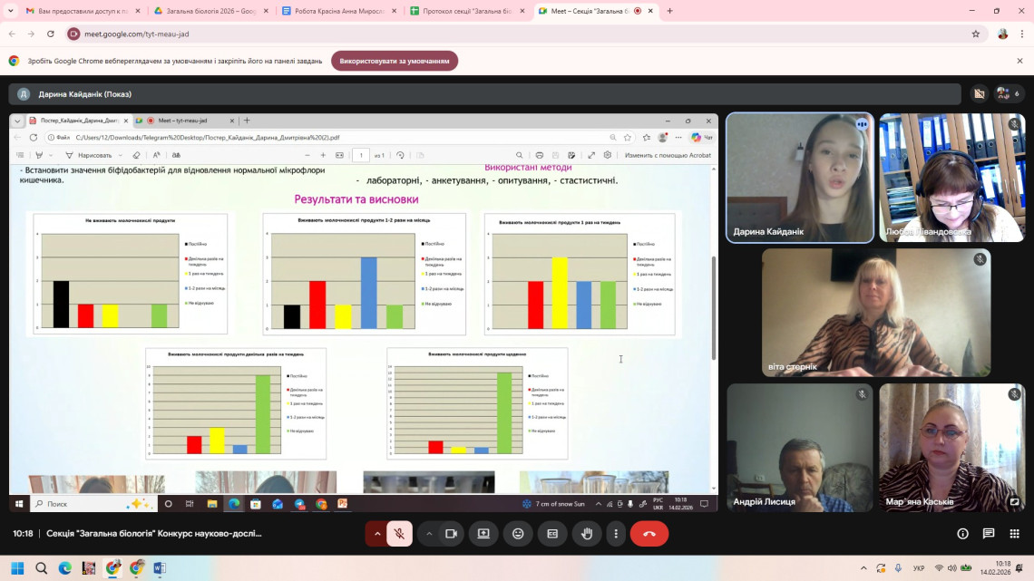Image resolution: width=1034 pixels, height=581 pixels.
Task: Click the Використовувати за умовчанням button
Action: click(x=395, y=61)
